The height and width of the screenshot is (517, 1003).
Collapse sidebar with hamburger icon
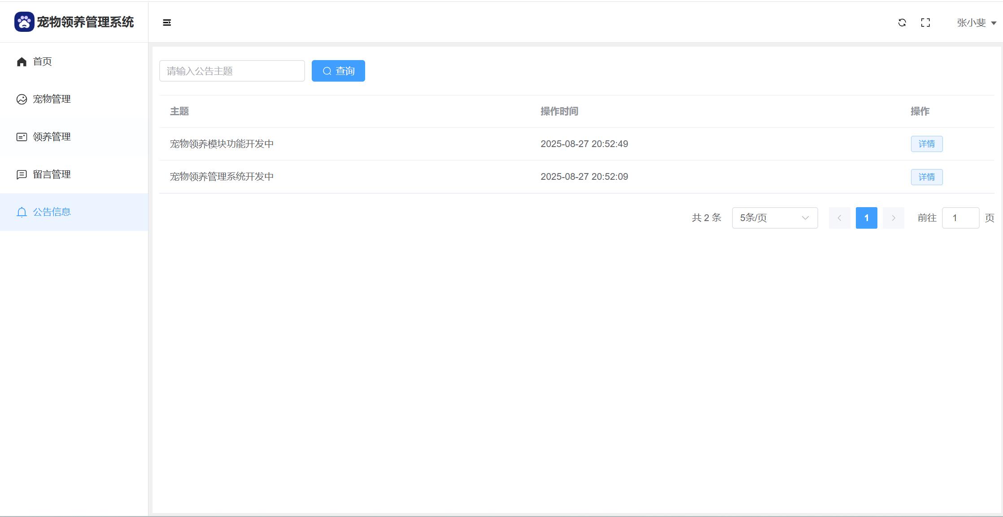(x=167, y=23)
